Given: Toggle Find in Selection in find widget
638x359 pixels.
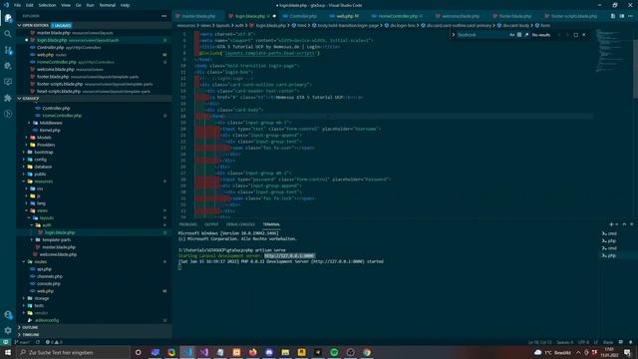Looking at the screenshot, I should pos(575,35).
